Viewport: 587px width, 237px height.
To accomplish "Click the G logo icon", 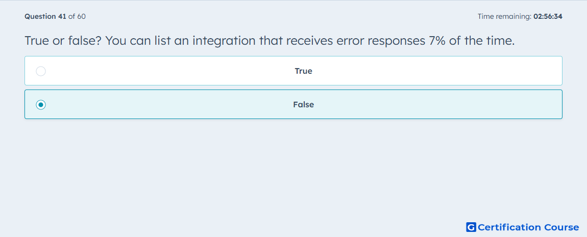I will (471, 227).
